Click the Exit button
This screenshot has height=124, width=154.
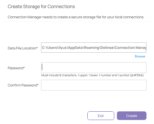tap(101, 116)
